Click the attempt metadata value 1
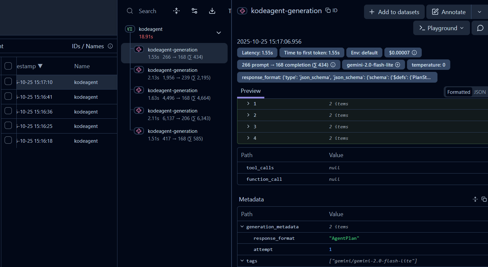Image resolution: width=488 pixels, height=267 pixels. pos(330,249)
